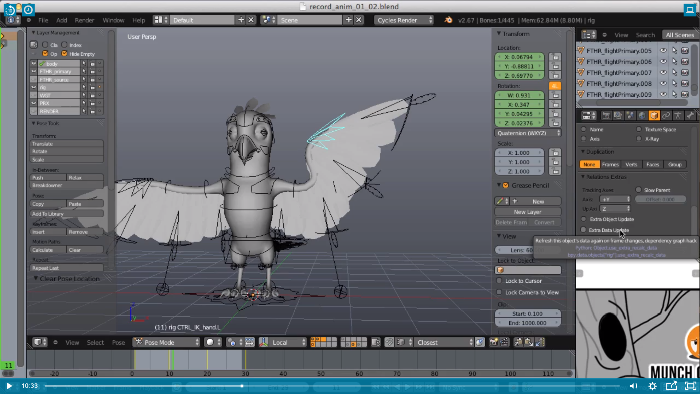Click the New Layer button
Viewport: 700px width, 394px height.
[x=528, y=212]
